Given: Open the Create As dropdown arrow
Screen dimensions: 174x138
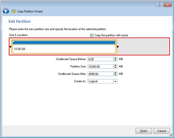Looking at the screenshot, I should click(x=115, y=81).
